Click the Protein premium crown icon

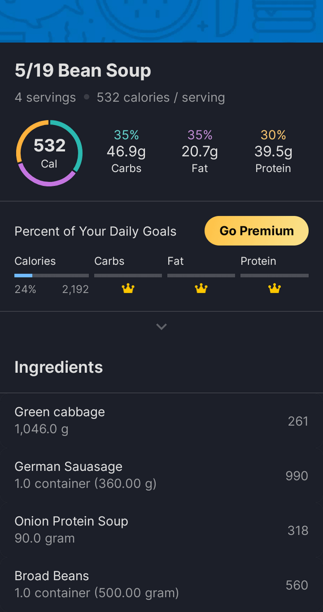coord(274,289)
